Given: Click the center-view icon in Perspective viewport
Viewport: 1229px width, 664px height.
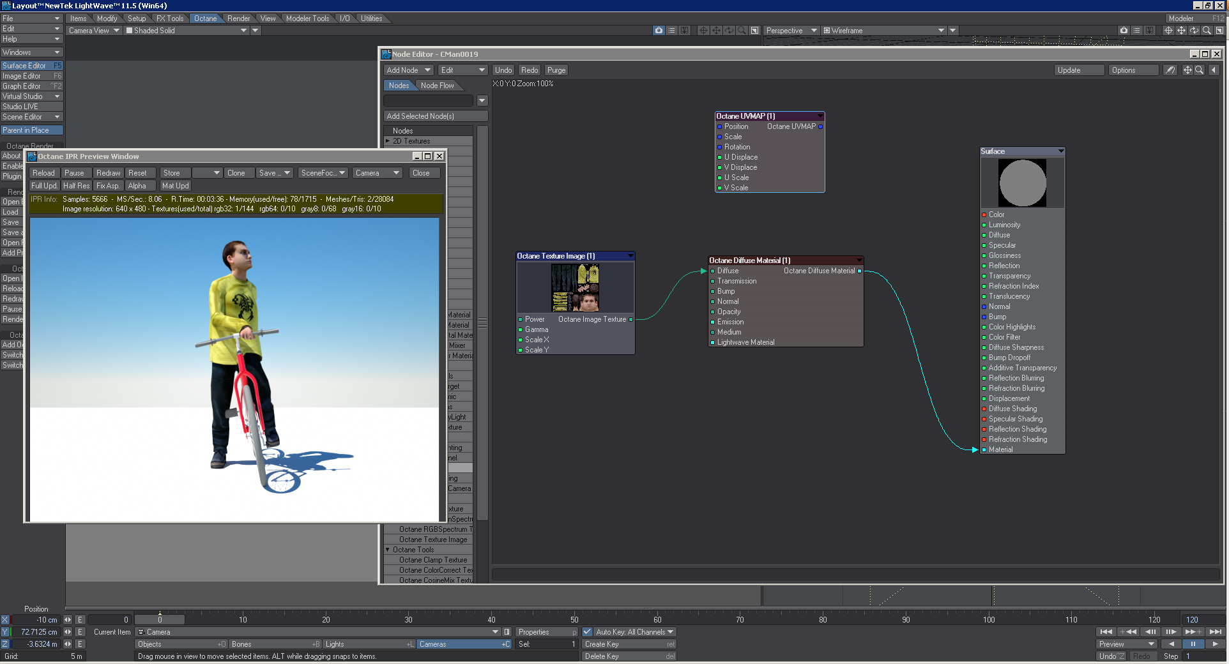Looking at the screenshot, I should (1168, 31).
